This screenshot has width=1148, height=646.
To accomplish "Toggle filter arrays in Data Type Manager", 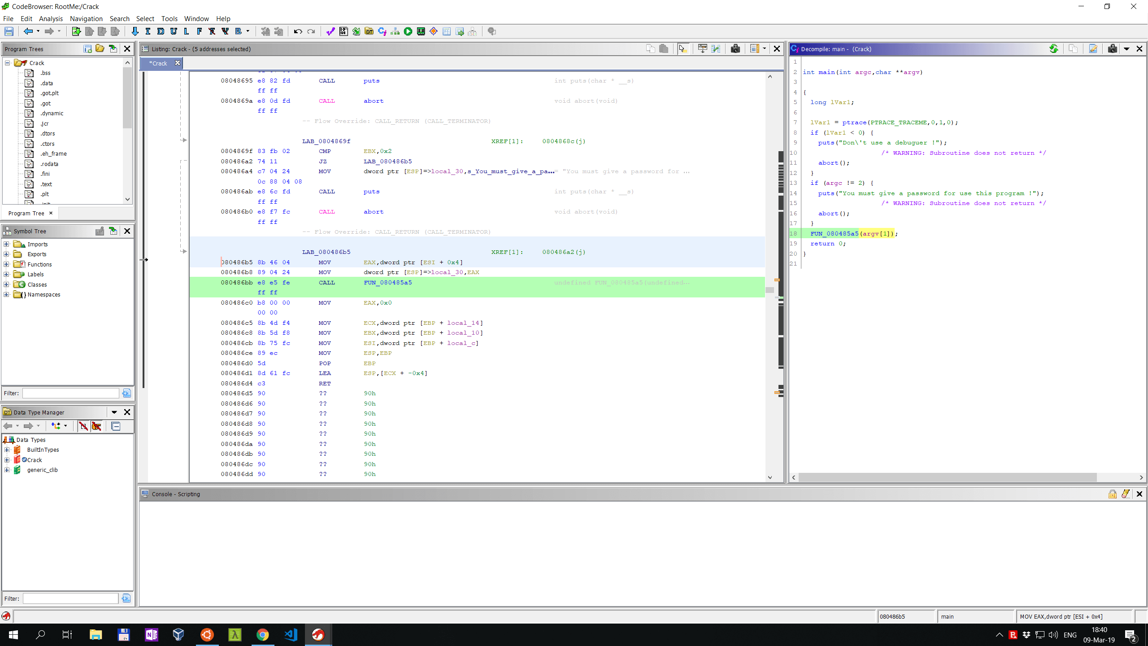I will click(83, 426).
